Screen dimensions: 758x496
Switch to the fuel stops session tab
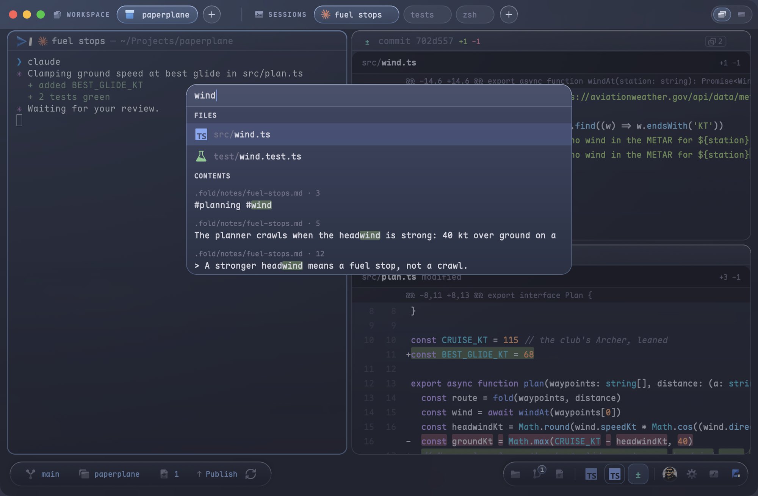356,14
